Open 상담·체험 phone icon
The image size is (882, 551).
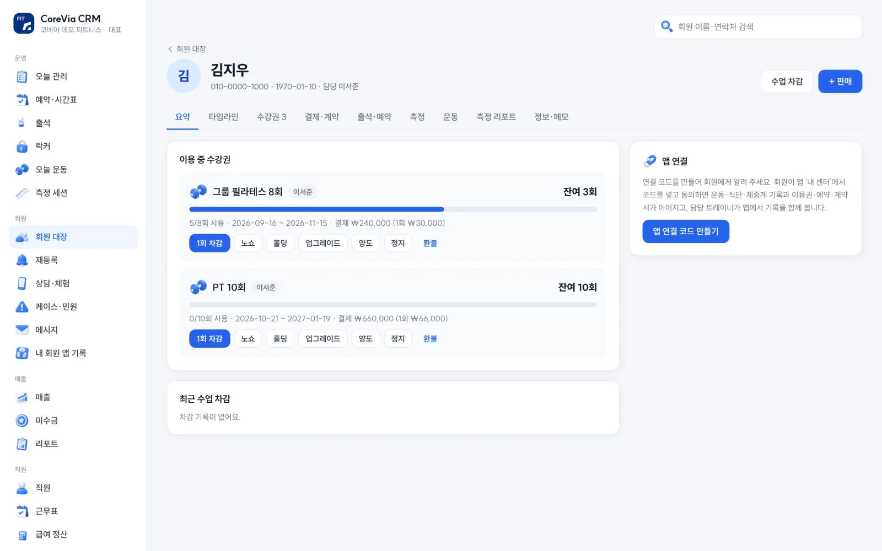[x=22, y=283]
